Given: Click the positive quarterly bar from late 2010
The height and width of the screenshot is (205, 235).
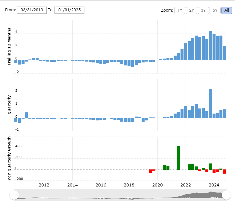Looking at the screenshot, I should [26, 115].
